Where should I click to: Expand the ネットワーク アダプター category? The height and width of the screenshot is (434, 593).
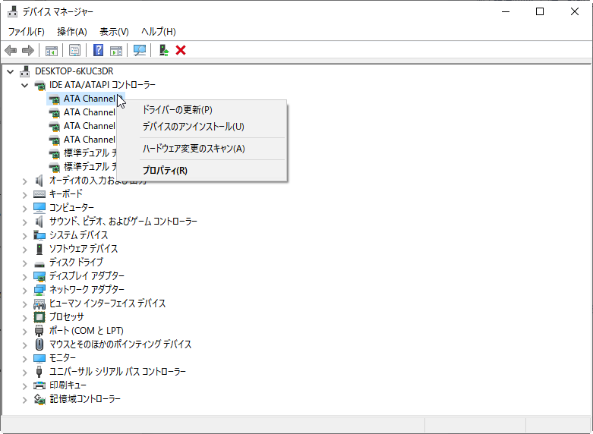25,290
